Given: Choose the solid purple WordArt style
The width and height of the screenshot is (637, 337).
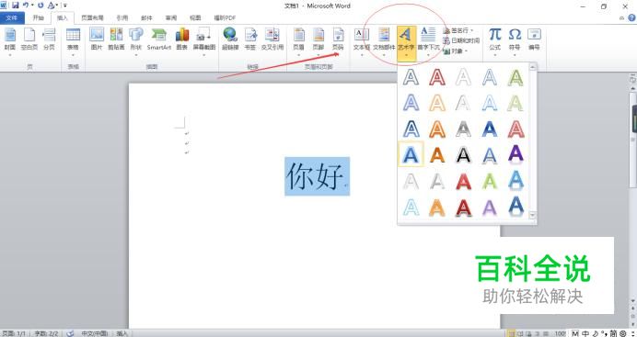Looking at the screenshot, I should coord(515,154).
